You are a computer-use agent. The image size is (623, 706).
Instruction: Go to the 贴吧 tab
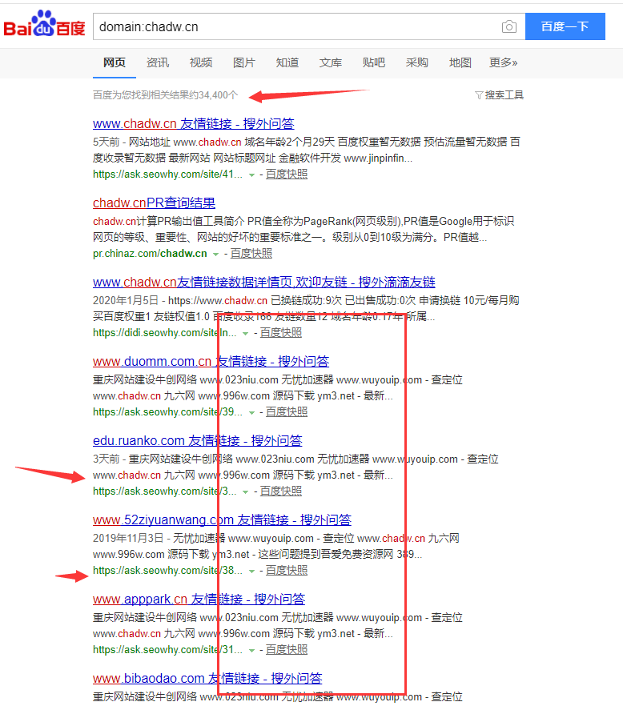(374, 62)
